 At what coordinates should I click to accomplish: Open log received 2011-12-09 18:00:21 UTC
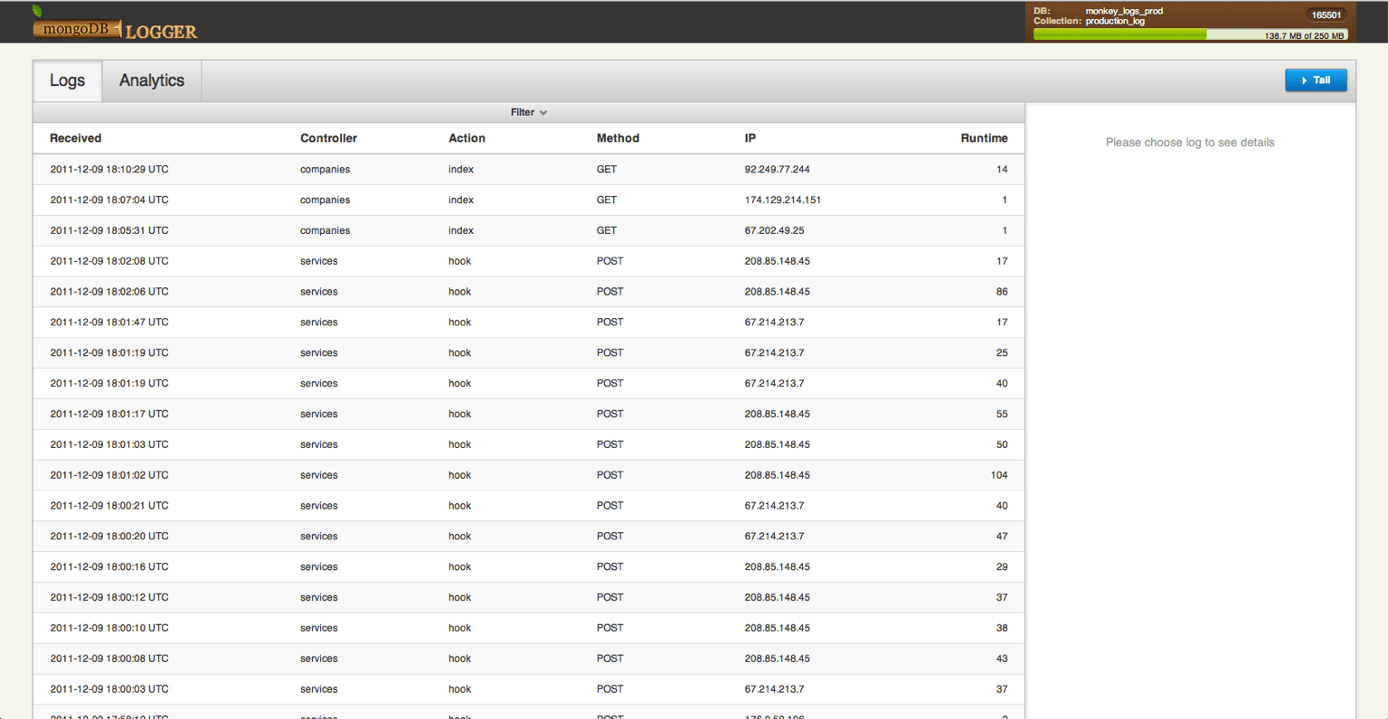(x=529, y=506)
